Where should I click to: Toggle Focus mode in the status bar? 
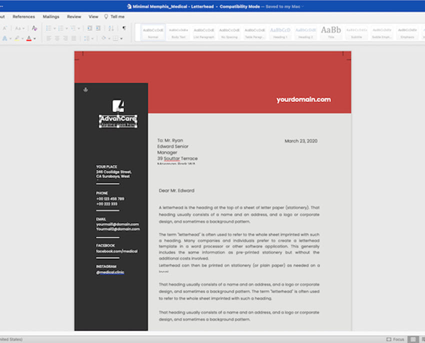click(x=395, y=338)
